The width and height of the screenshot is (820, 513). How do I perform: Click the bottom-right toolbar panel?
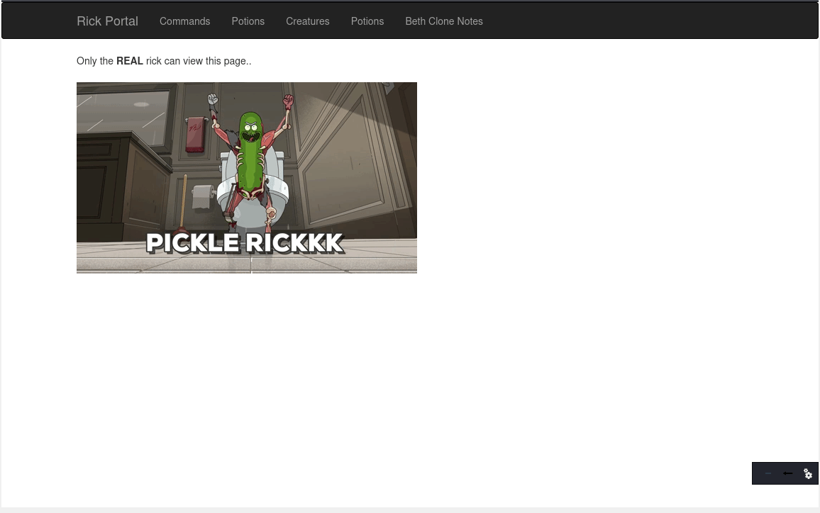point(785,473)
